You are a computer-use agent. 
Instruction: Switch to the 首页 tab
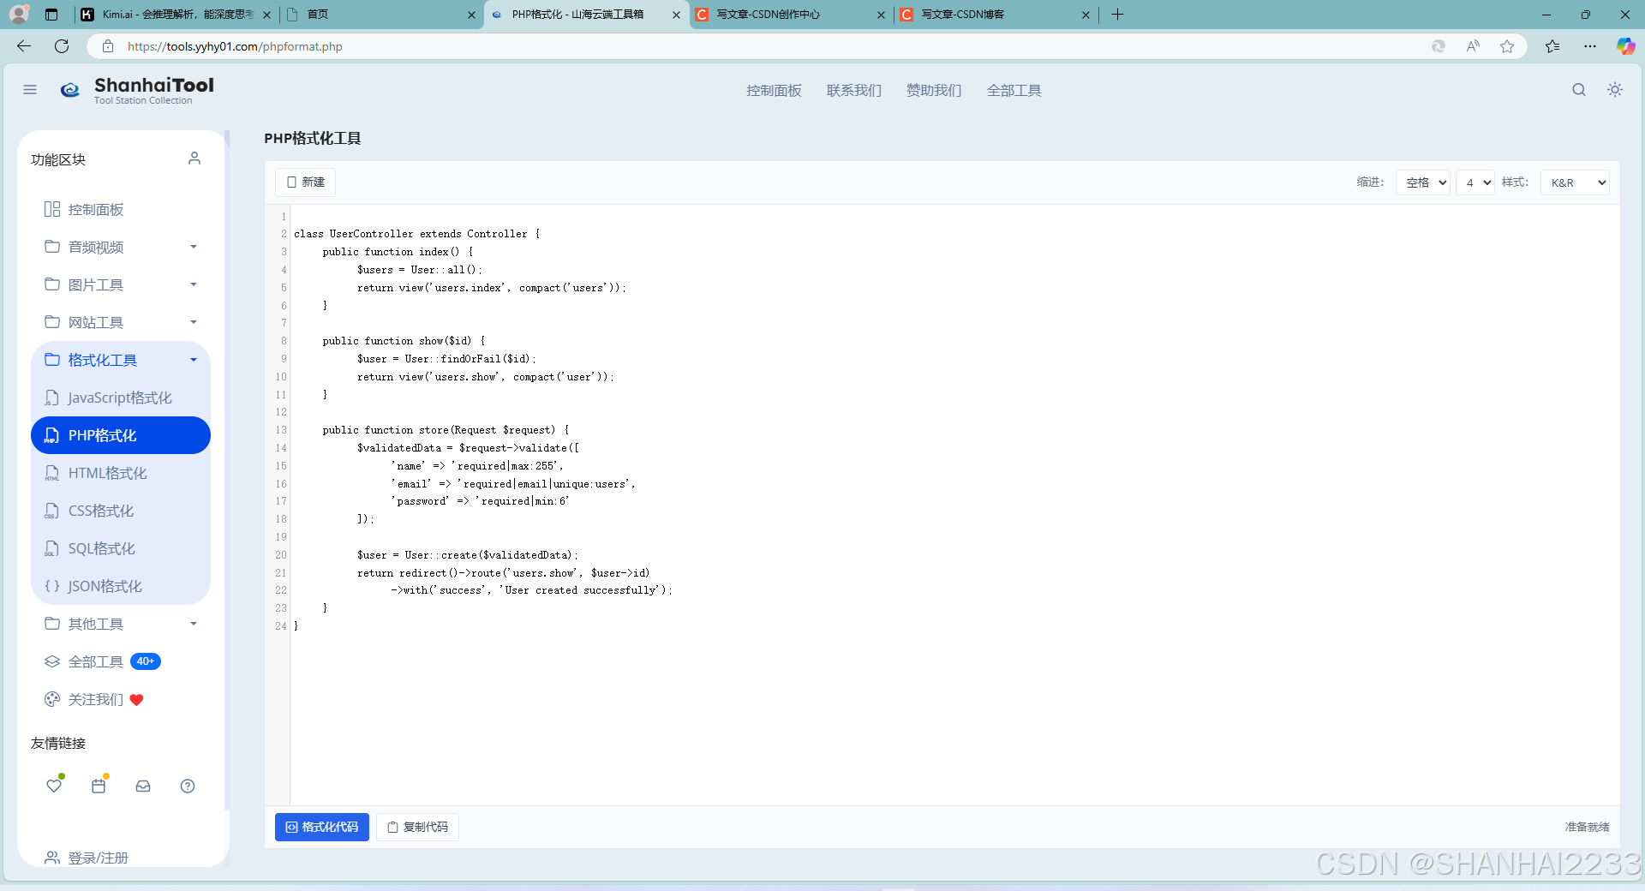click(x=381, y=15)
